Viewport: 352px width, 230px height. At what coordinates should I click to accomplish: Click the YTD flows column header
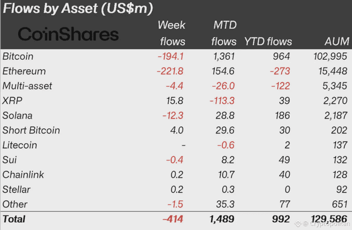coord(268,42)
